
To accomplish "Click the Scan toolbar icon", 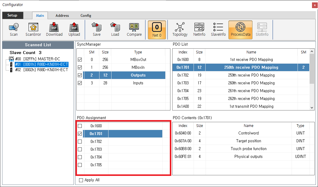I will (x=14, y=29).
